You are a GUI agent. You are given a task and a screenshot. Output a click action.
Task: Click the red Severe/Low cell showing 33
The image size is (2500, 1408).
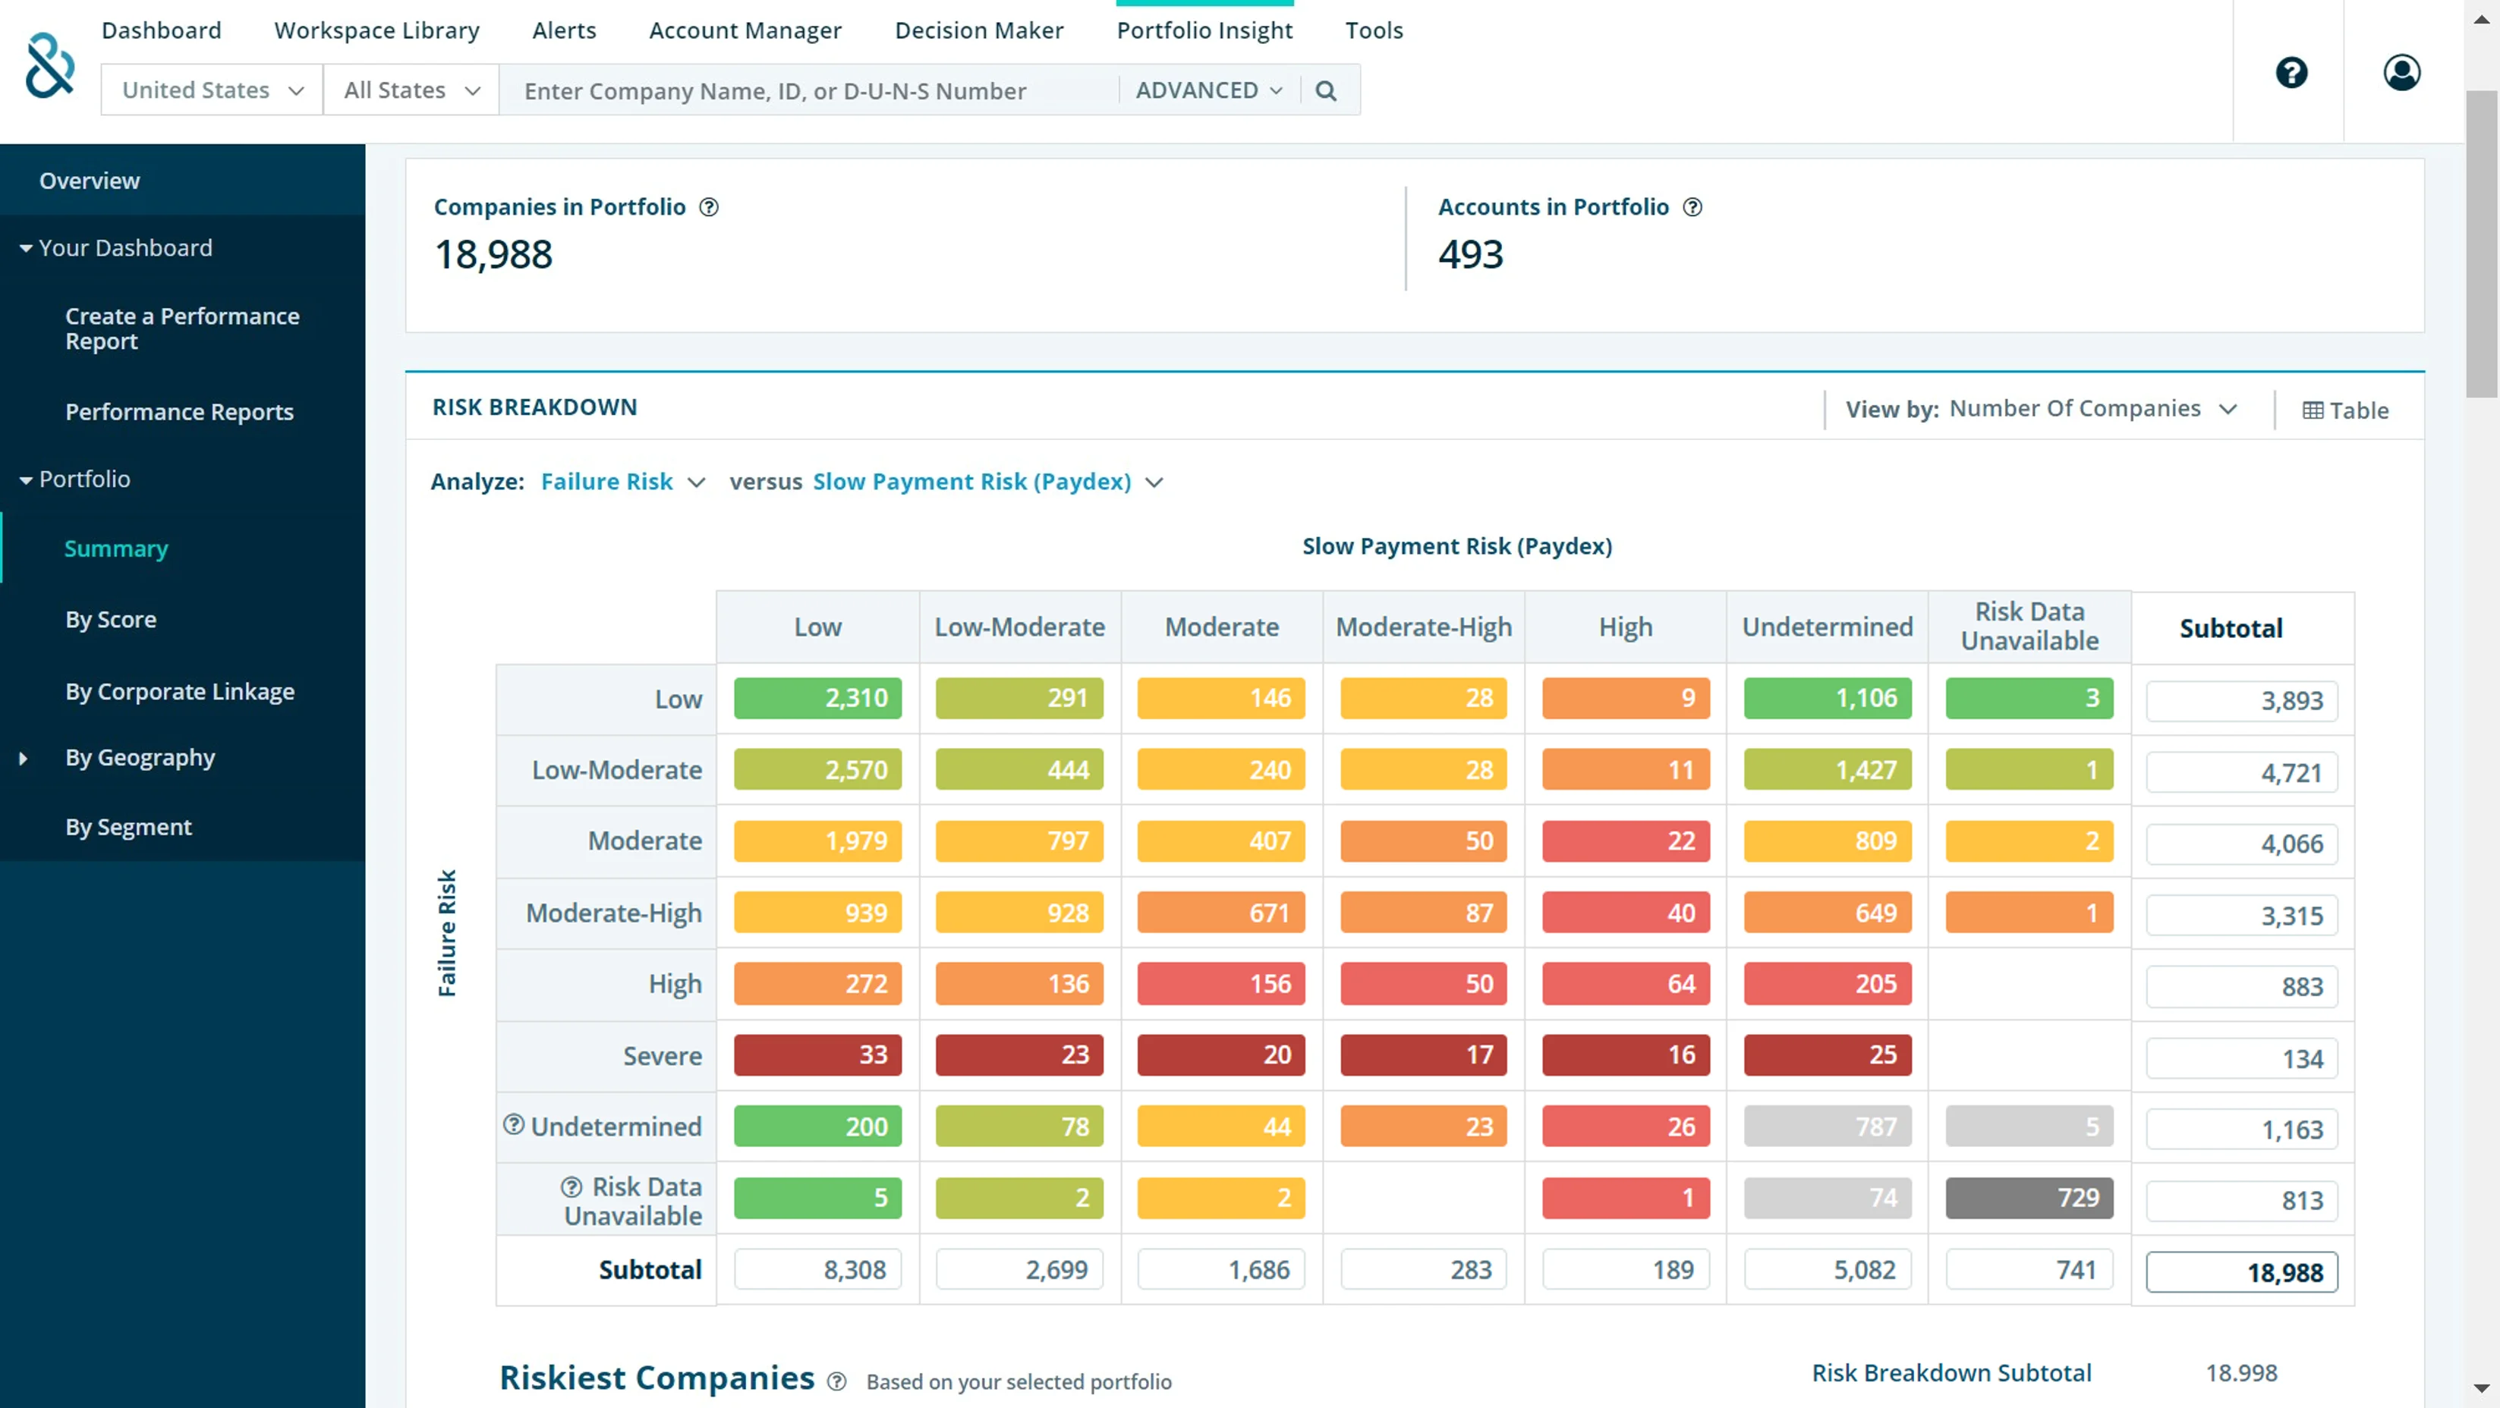pyautogui.click(x=817, y=1054)
